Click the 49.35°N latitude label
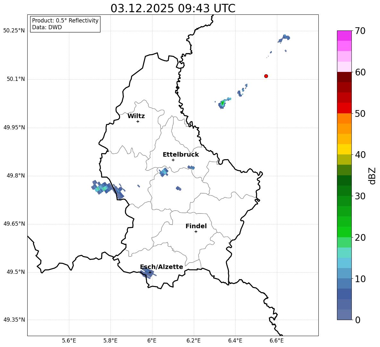This screenshot has width=380, height=347. 14,320
